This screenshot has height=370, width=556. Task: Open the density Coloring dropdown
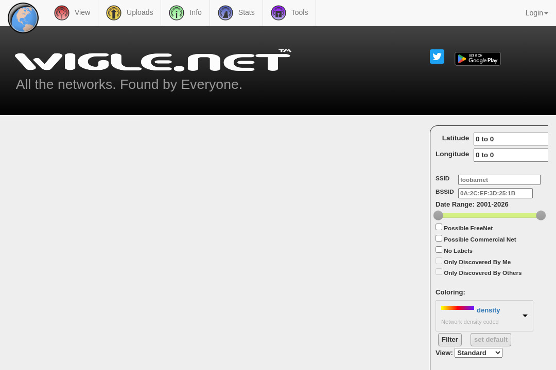484,316
